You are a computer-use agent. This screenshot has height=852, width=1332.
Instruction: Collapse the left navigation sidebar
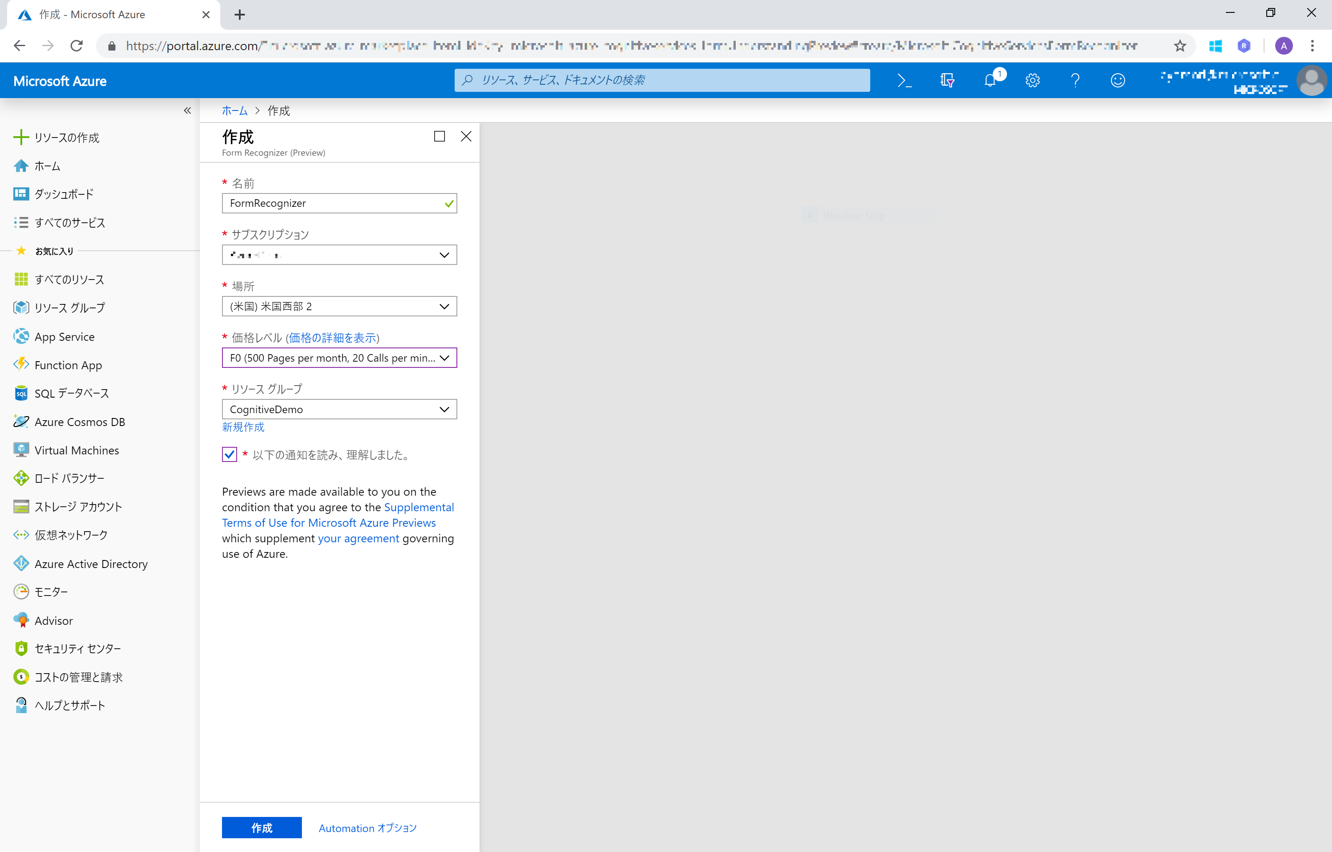pyautogui.click(x=187, y=110)
